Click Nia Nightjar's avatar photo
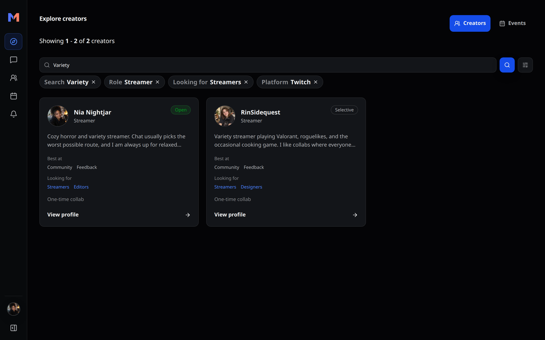Image resolution: width=545 pixels, height=340 pixels. (x=58, y=116)
